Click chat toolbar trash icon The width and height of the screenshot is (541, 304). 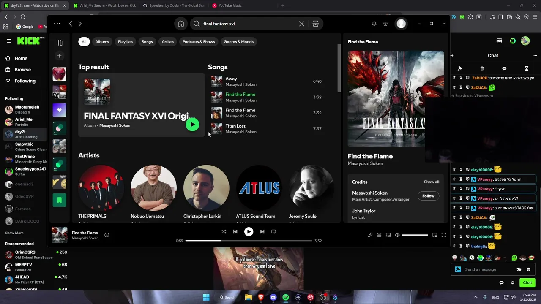[482, 68]
